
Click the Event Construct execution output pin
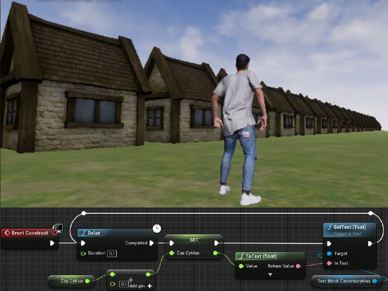pos(52,243)
